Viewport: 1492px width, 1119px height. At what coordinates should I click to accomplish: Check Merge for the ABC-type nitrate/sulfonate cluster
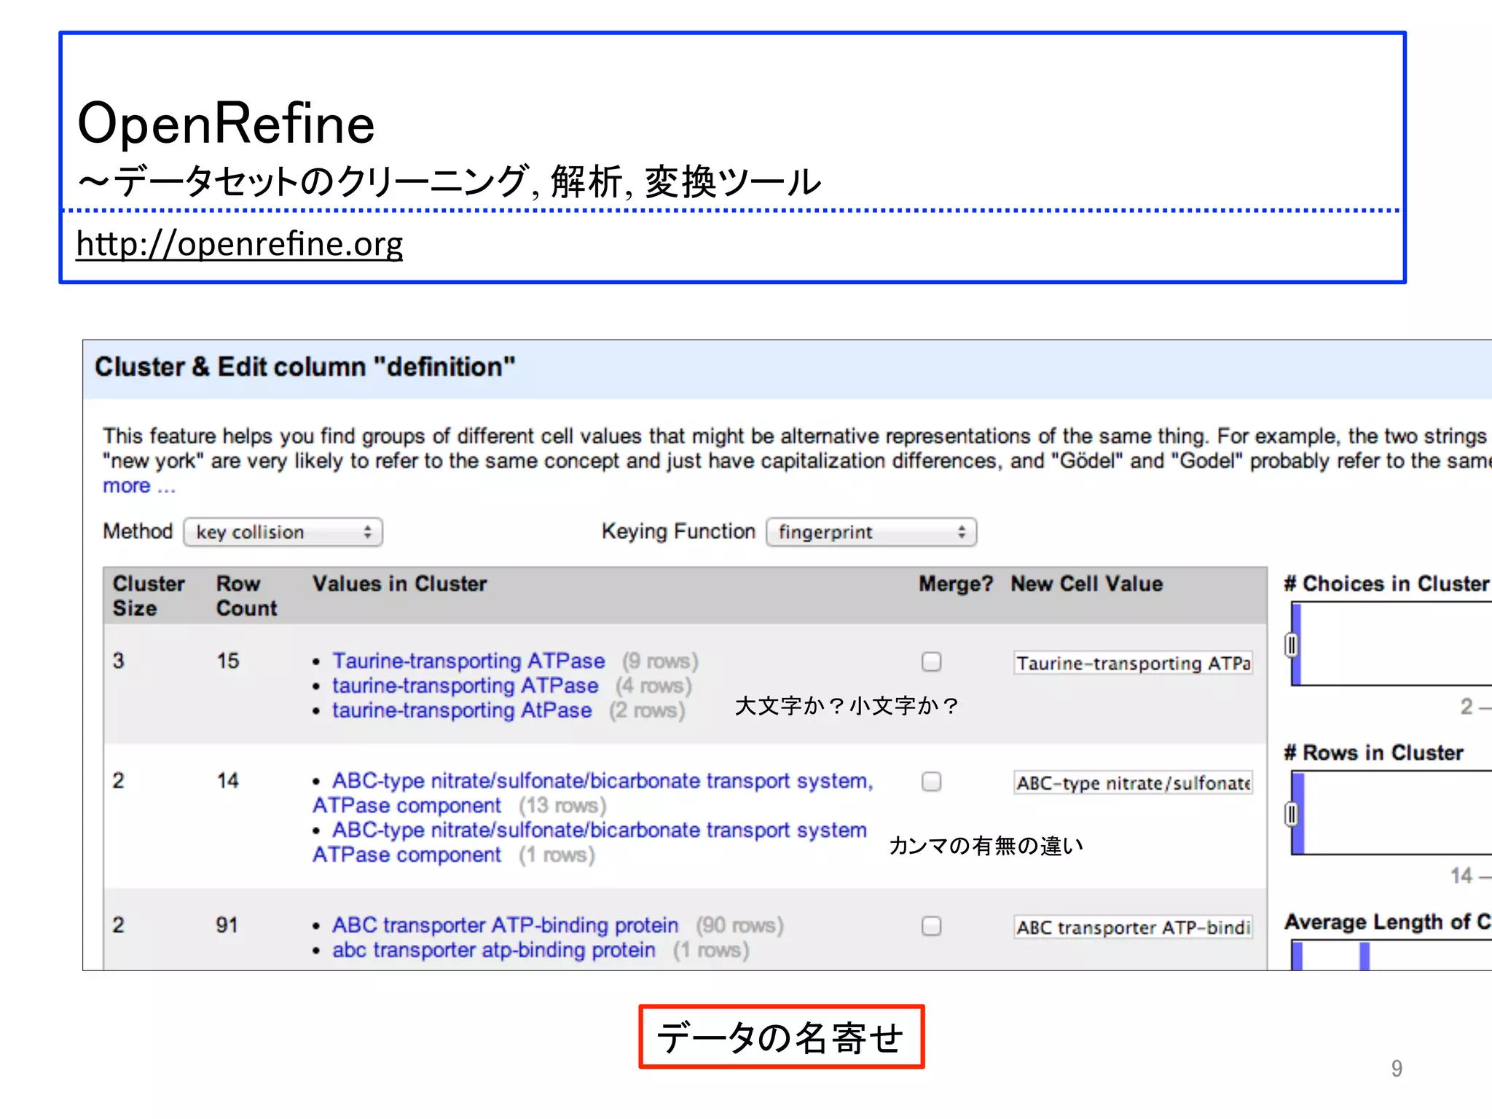pyautogui.click(x=931, y=782)
